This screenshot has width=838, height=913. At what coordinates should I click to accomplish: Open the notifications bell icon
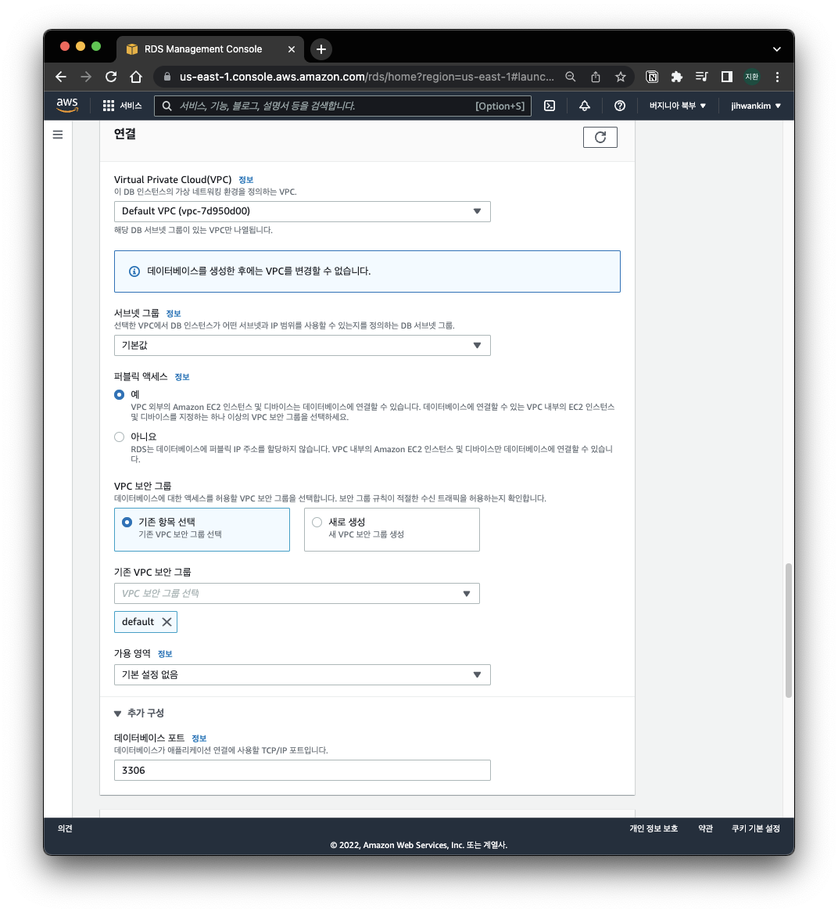click(x=584, y=106)
